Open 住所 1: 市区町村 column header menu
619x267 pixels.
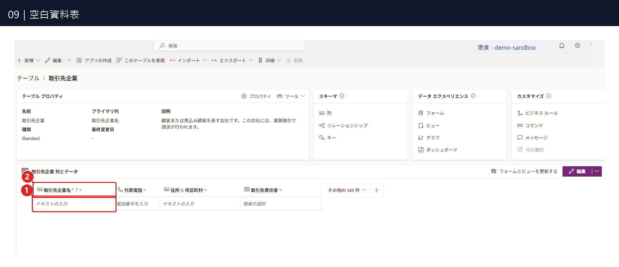pyautogui.click(x=205, y=190)
